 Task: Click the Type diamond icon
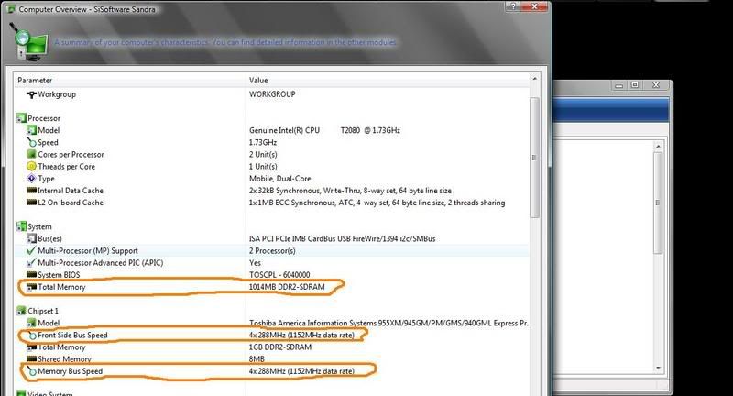click(31, 179)
